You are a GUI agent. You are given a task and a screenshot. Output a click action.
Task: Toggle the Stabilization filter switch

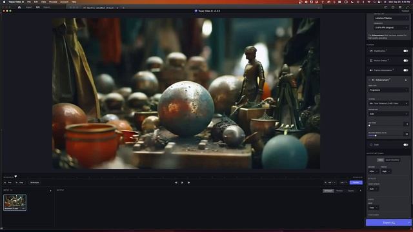pos(406,51)
